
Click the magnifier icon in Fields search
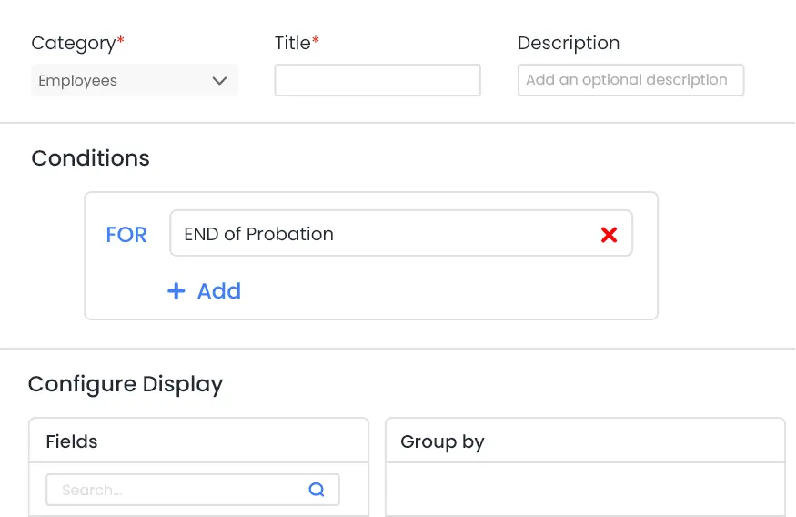tap(317, 490)
